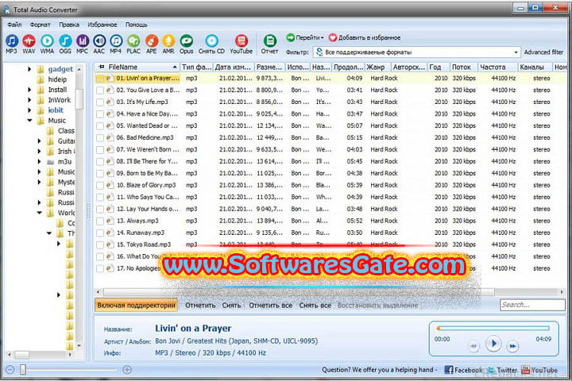Click Отметить to check selected files
The height and width of the screenshot is (381, 572).
(x=200, y=305)
